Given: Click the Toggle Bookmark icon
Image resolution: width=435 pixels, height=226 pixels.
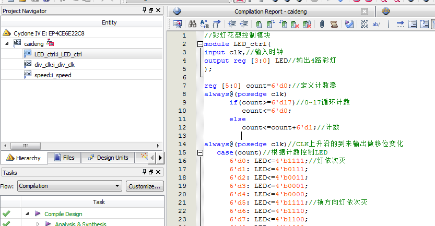Looking at the screenshot, I should tap(259, 24).
